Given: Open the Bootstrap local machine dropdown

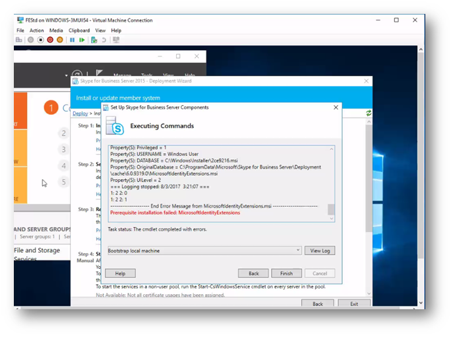Looking at the screenshot, I should pos(204,250).
